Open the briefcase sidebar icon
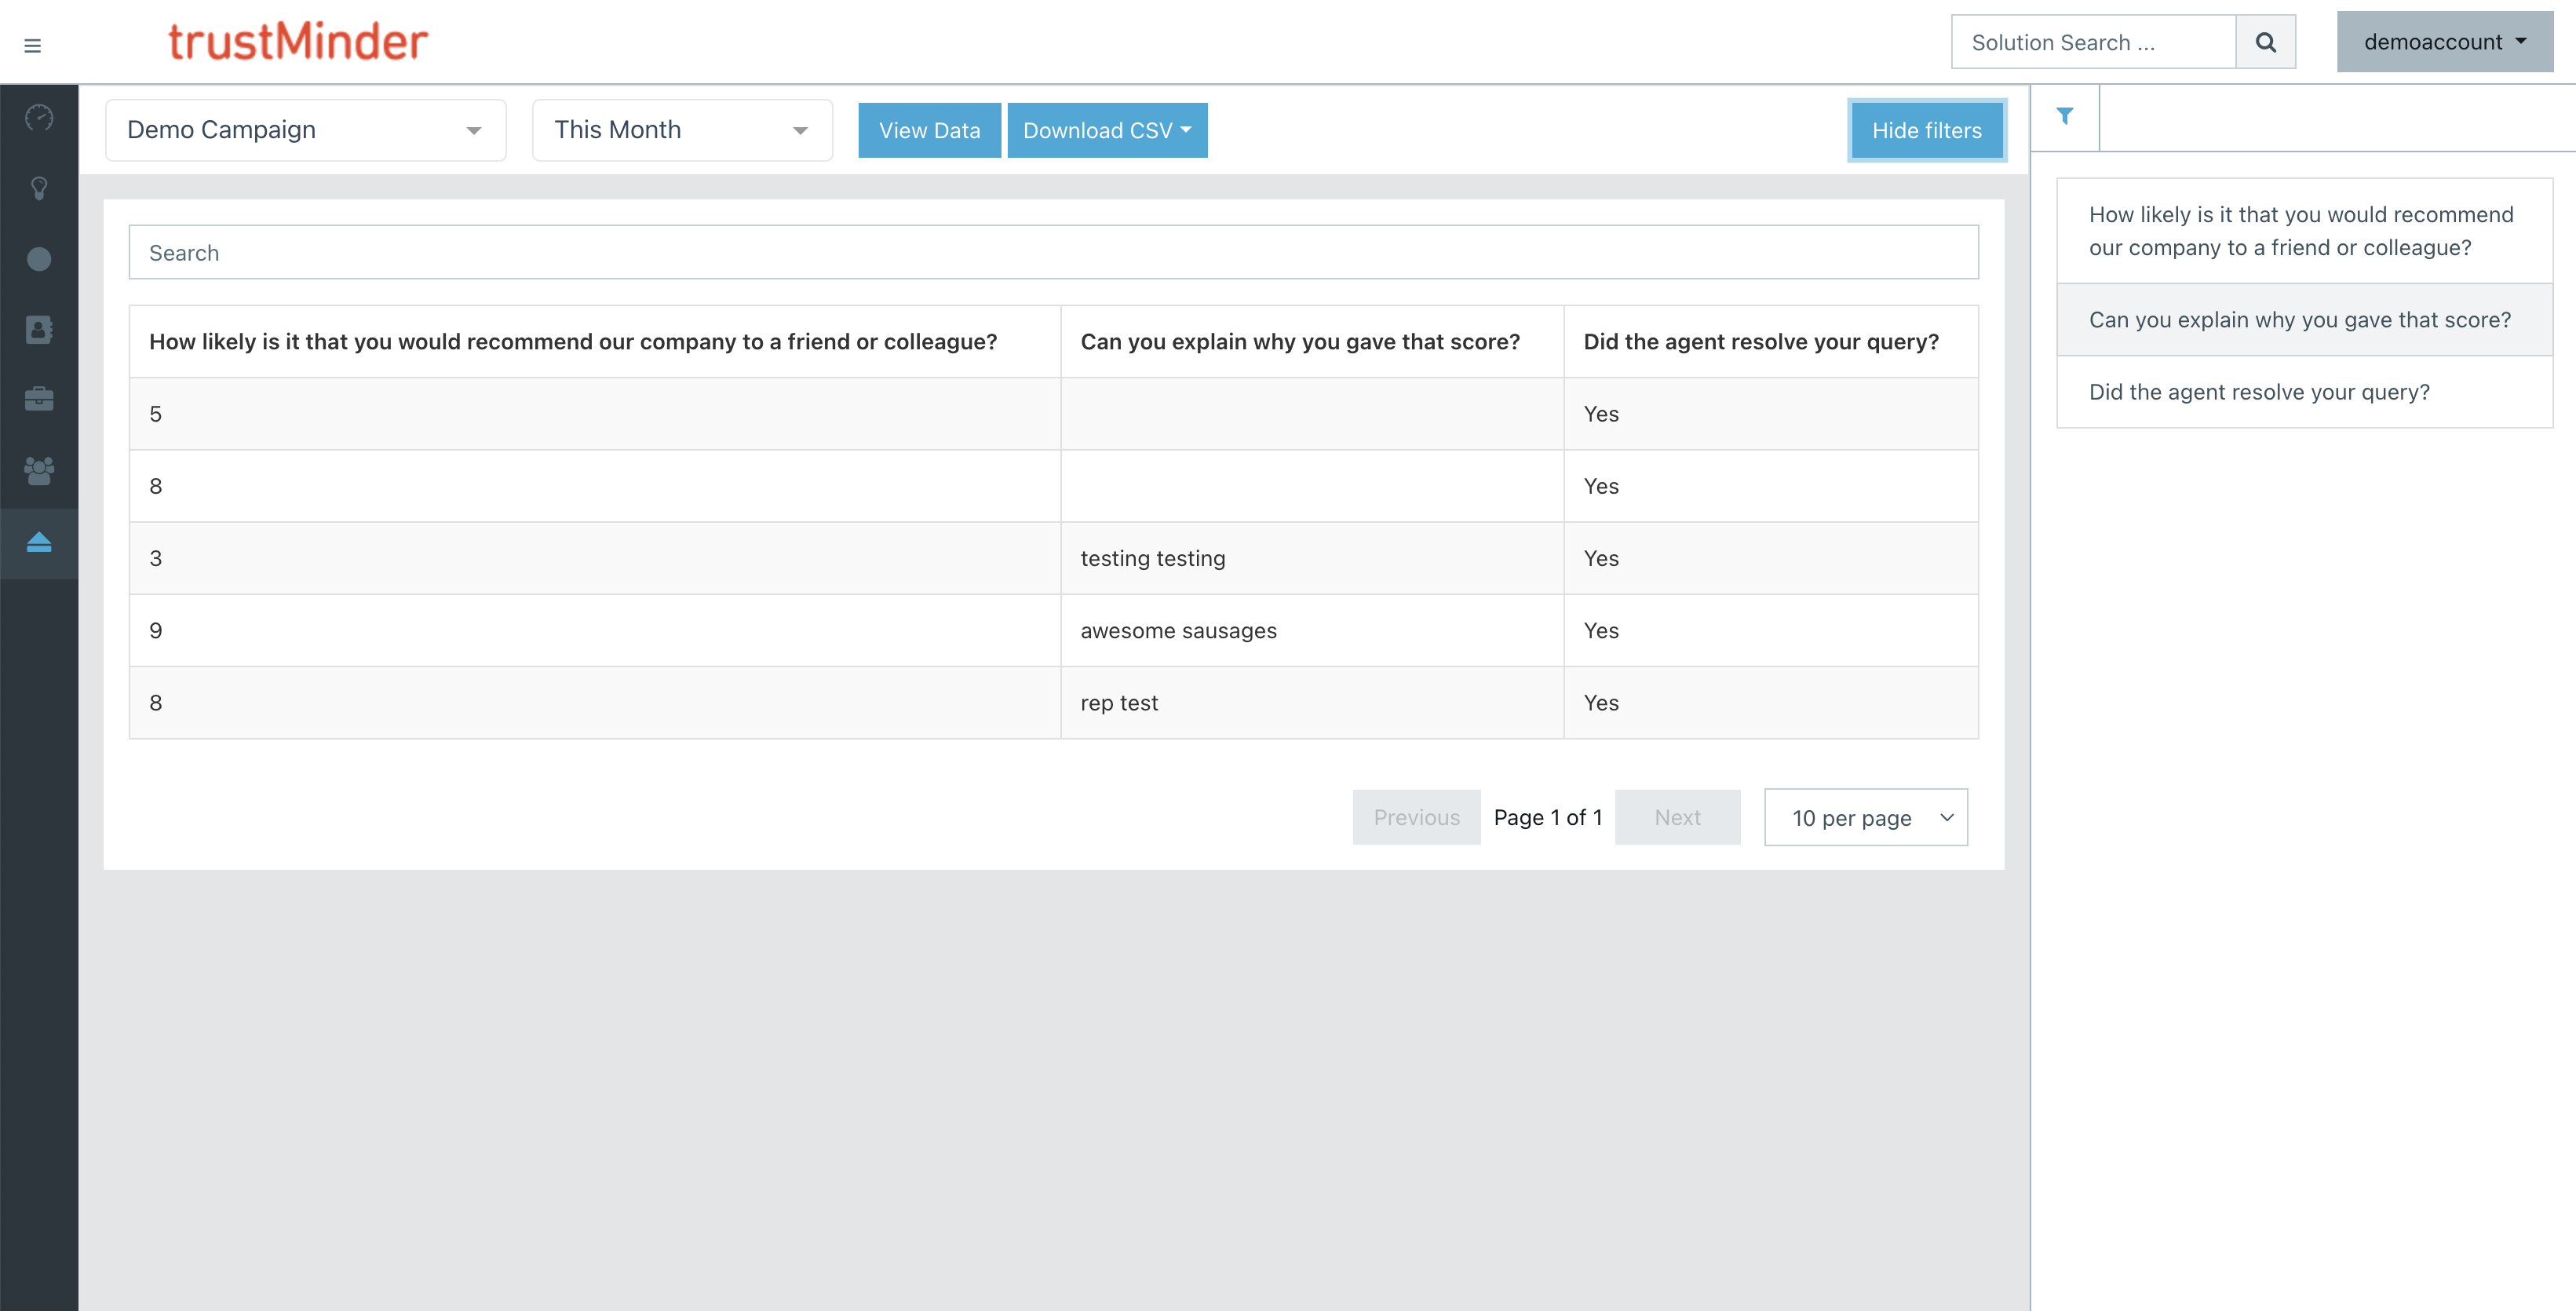 click(39, 400)
